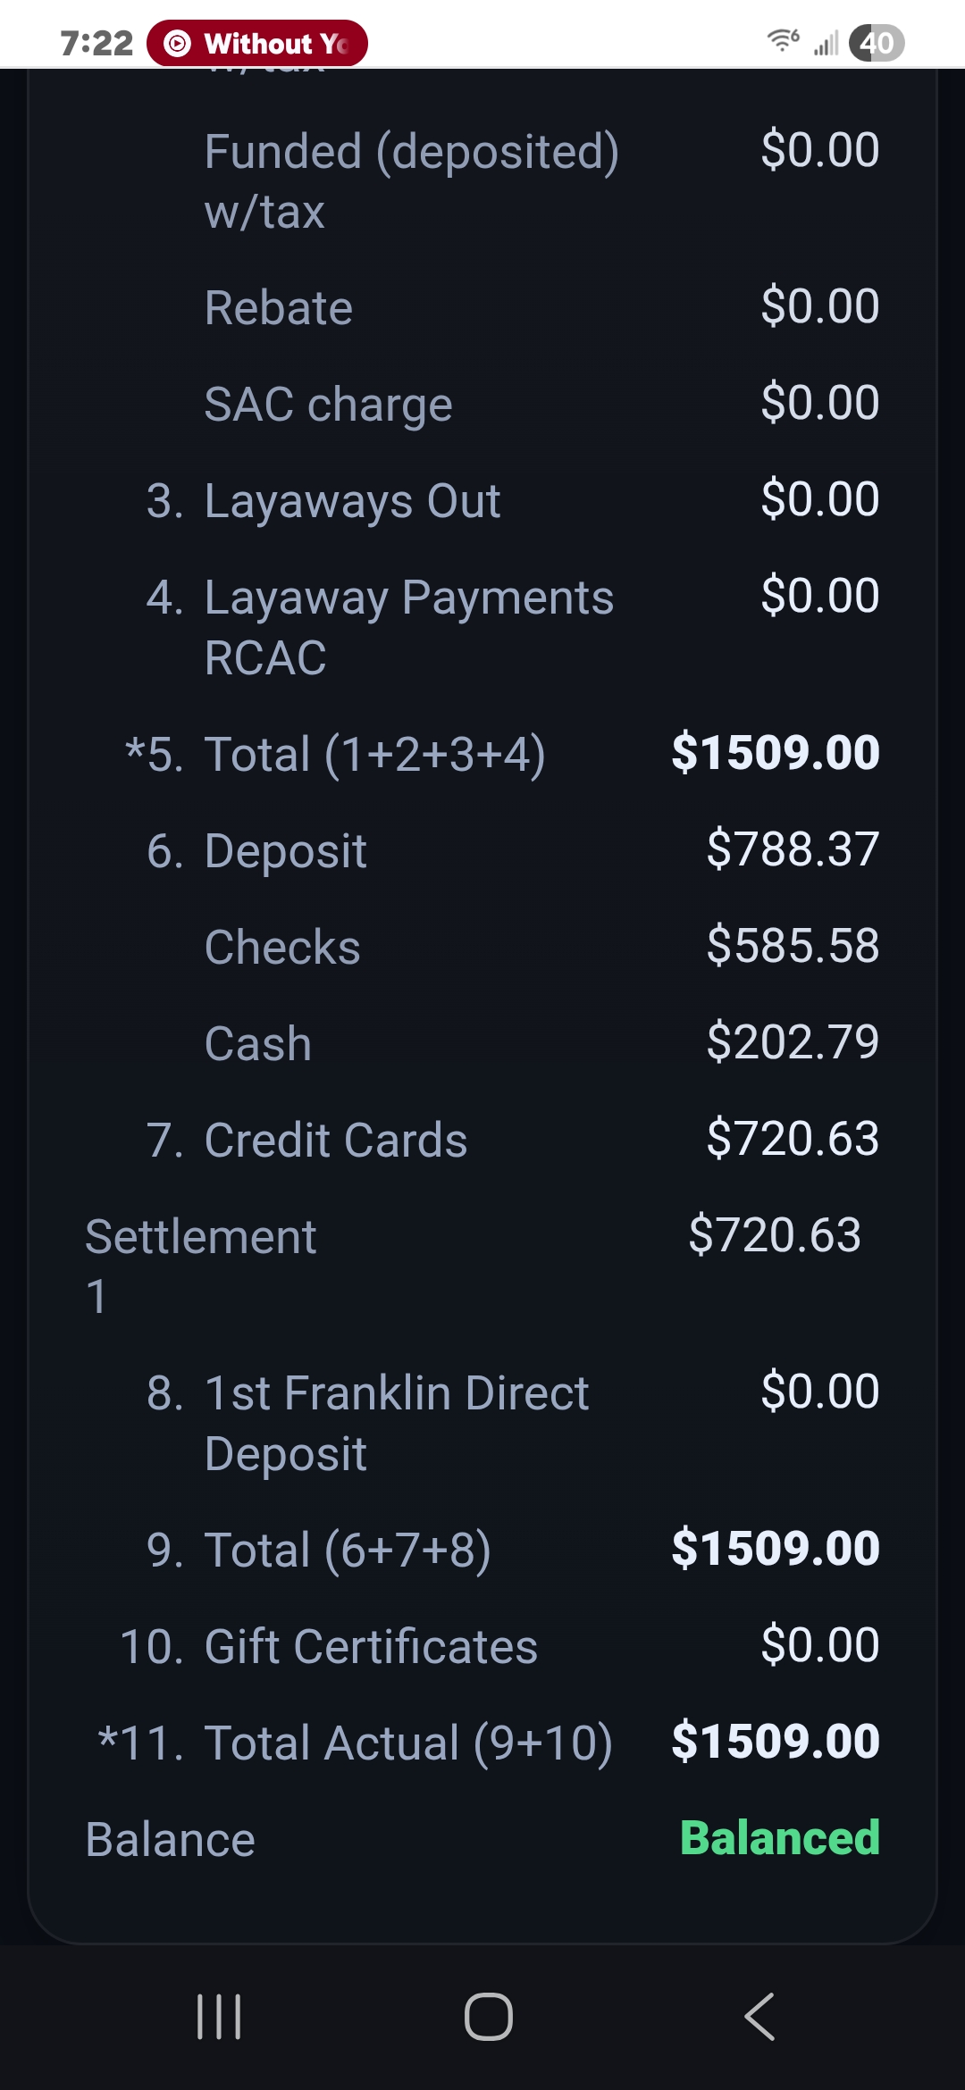Tap the cellular signal strength icon

coord(827,43)
